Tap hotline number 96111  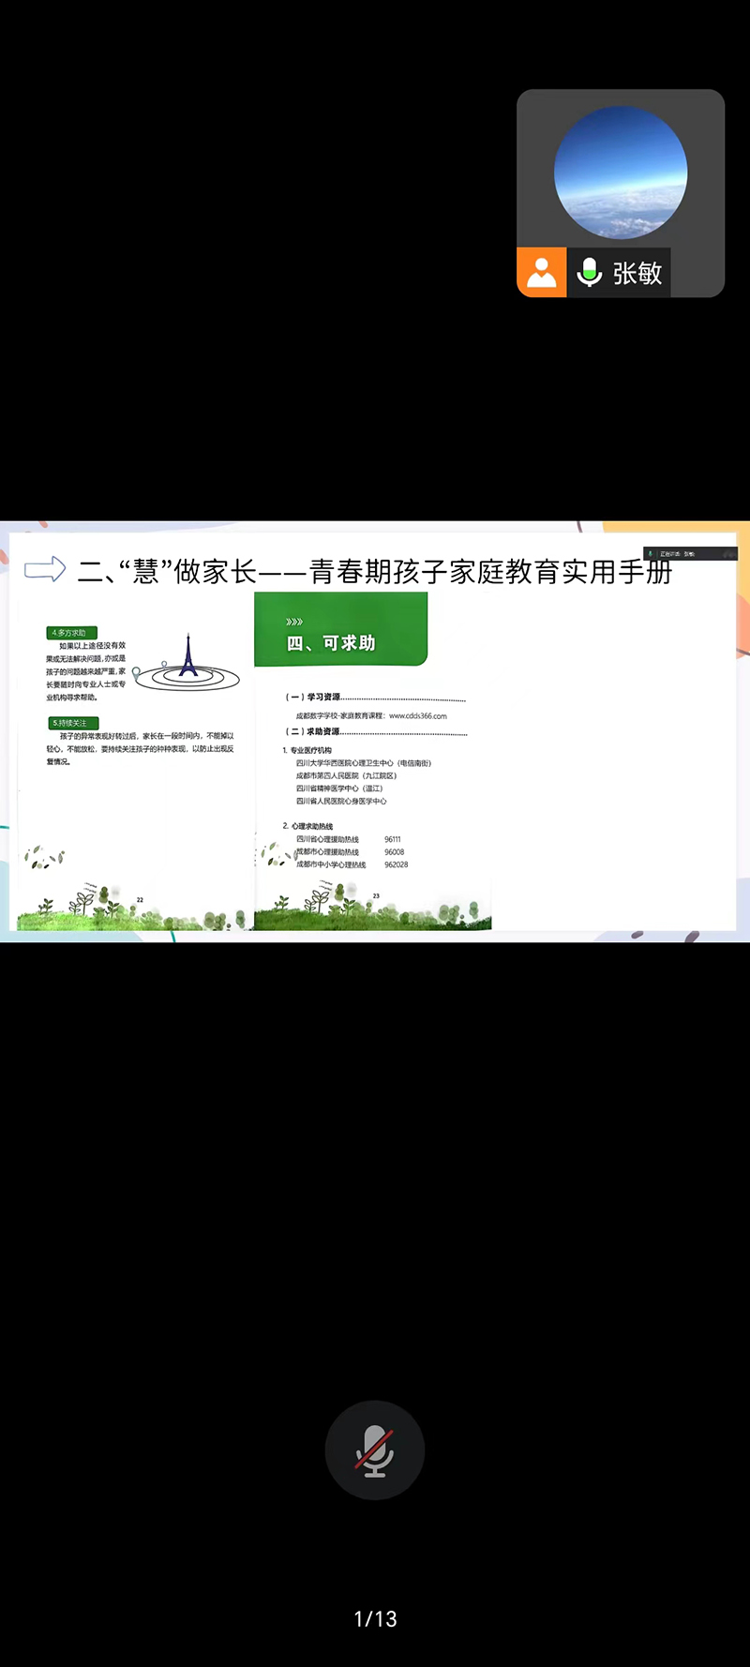click(x=392, y=839)
